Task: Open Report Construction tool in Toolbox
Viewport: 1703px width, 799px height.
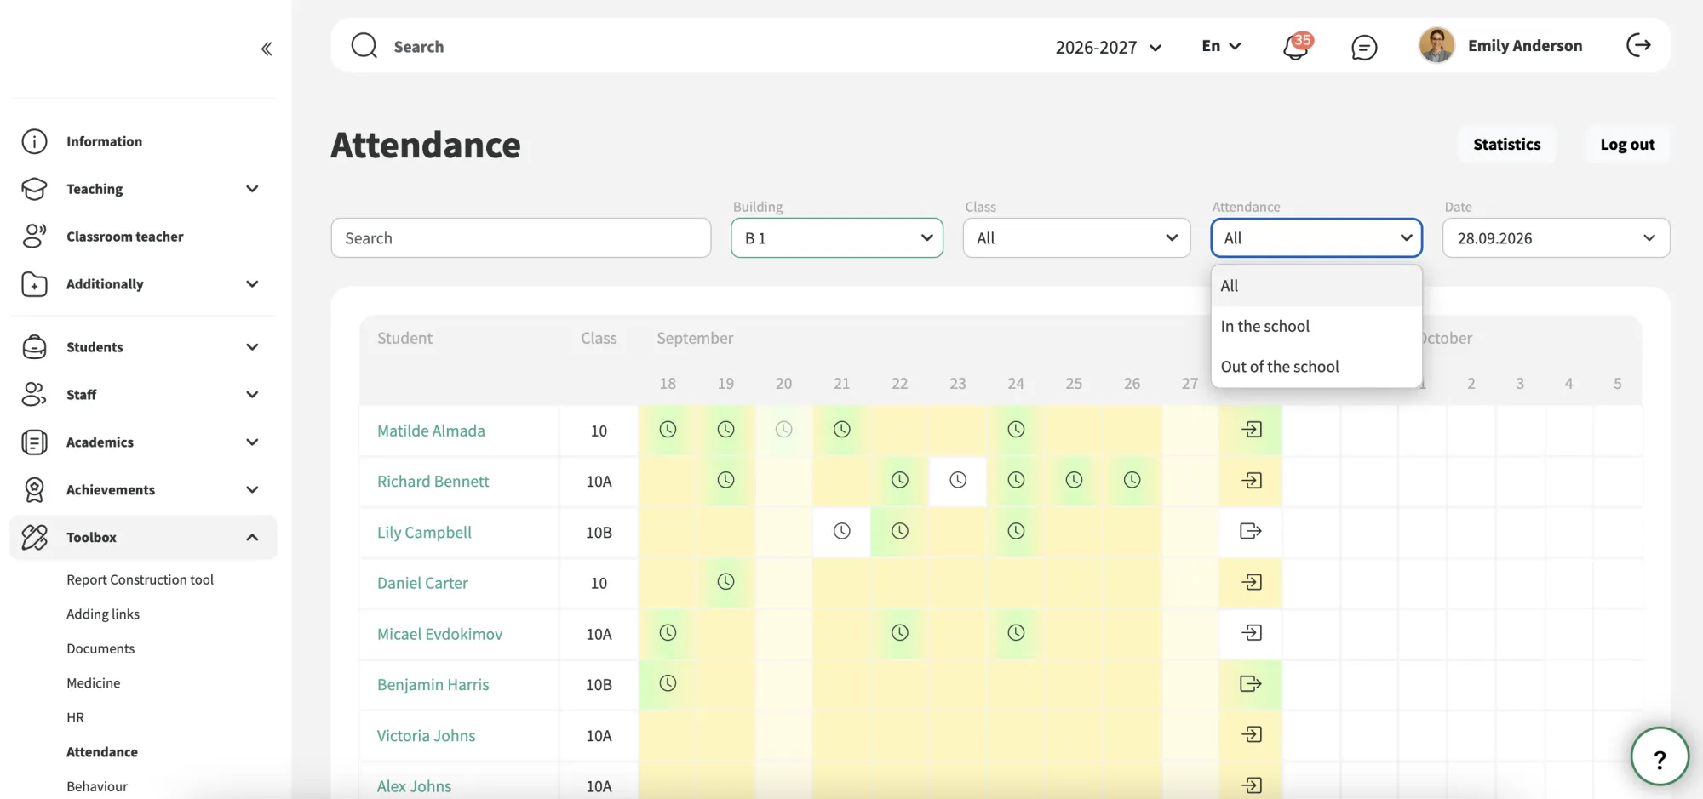Action: coord(140,579)
